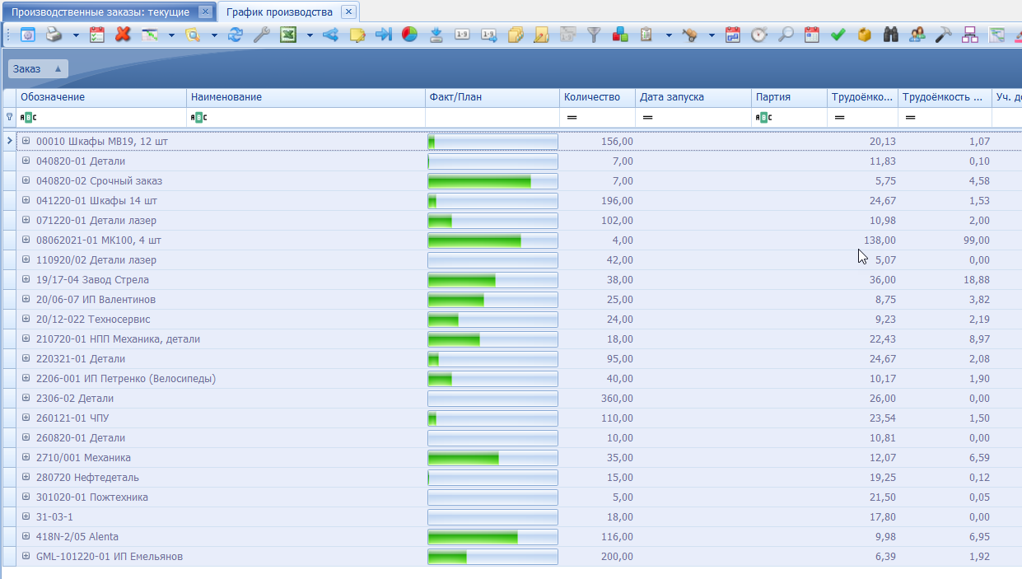Click the red X delete icon

pyautogui.click(x=123, y=35)
